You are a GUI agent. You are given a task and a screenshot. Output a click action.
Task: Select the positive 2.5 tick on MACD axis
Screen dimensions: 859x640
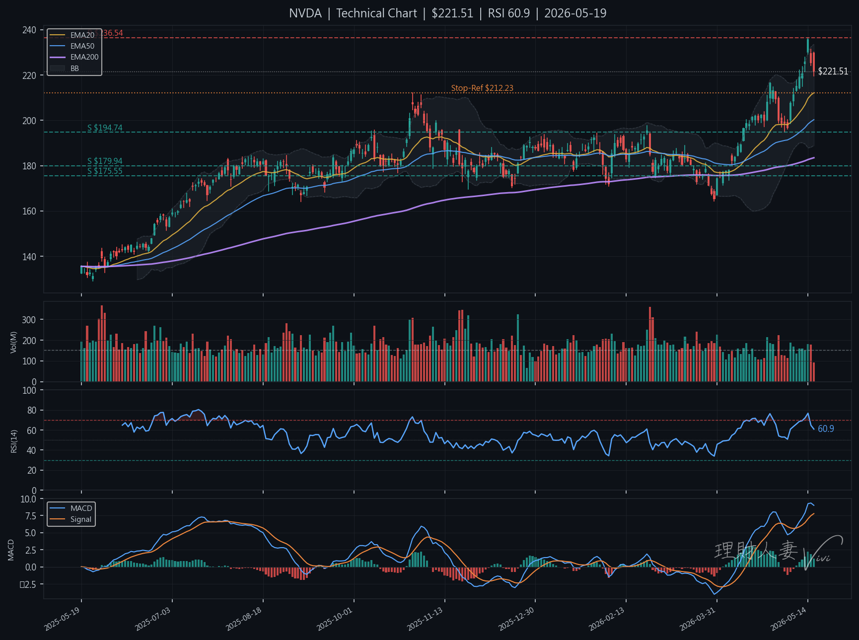[30, 550]
